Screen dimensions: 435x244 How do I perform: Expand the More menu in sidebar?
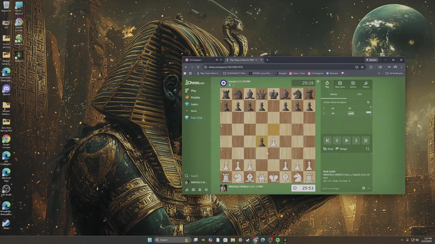191,111
